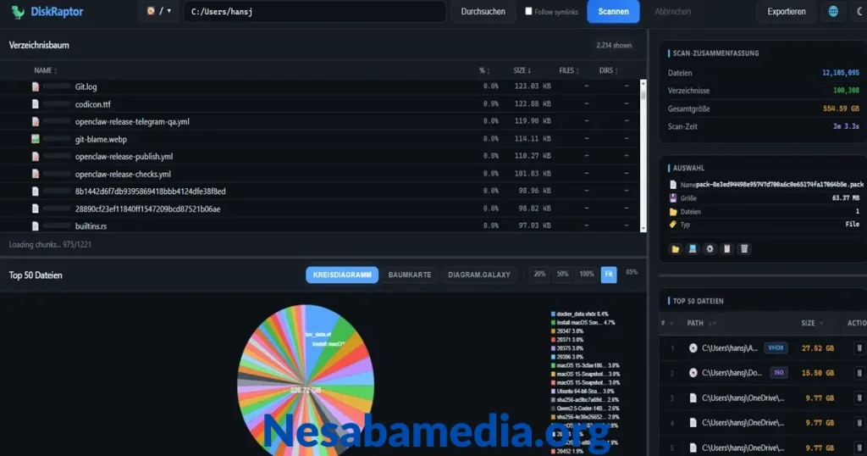
Task: Click the blue computer icon in Auswahl actions
Action: (x=693, y=249)
